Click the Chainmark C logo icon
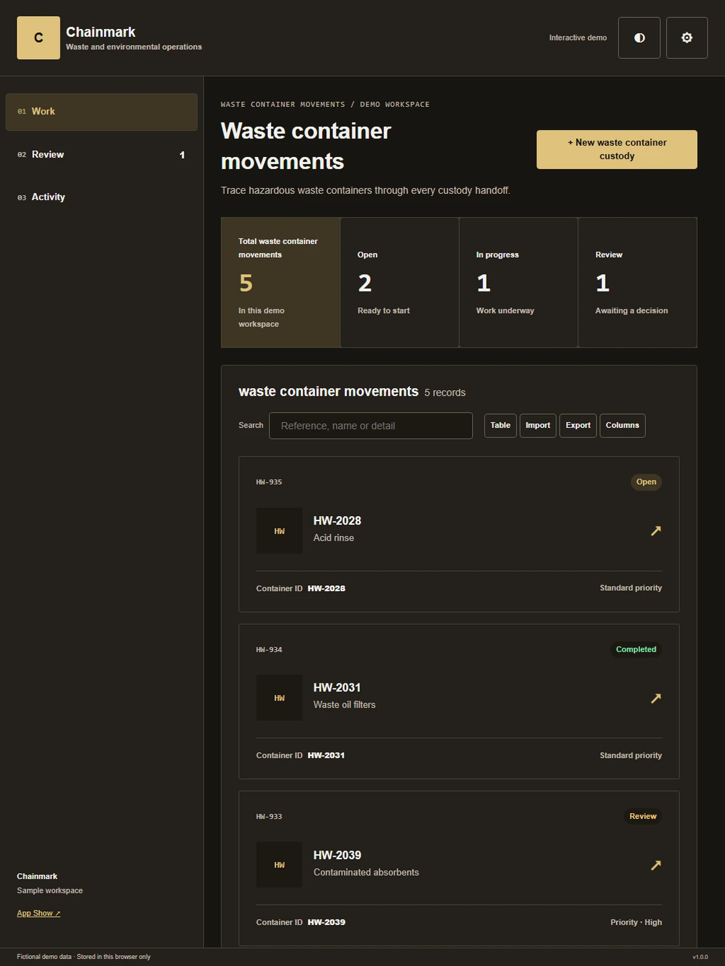The image size is (725, 966). tap(38, 37)
